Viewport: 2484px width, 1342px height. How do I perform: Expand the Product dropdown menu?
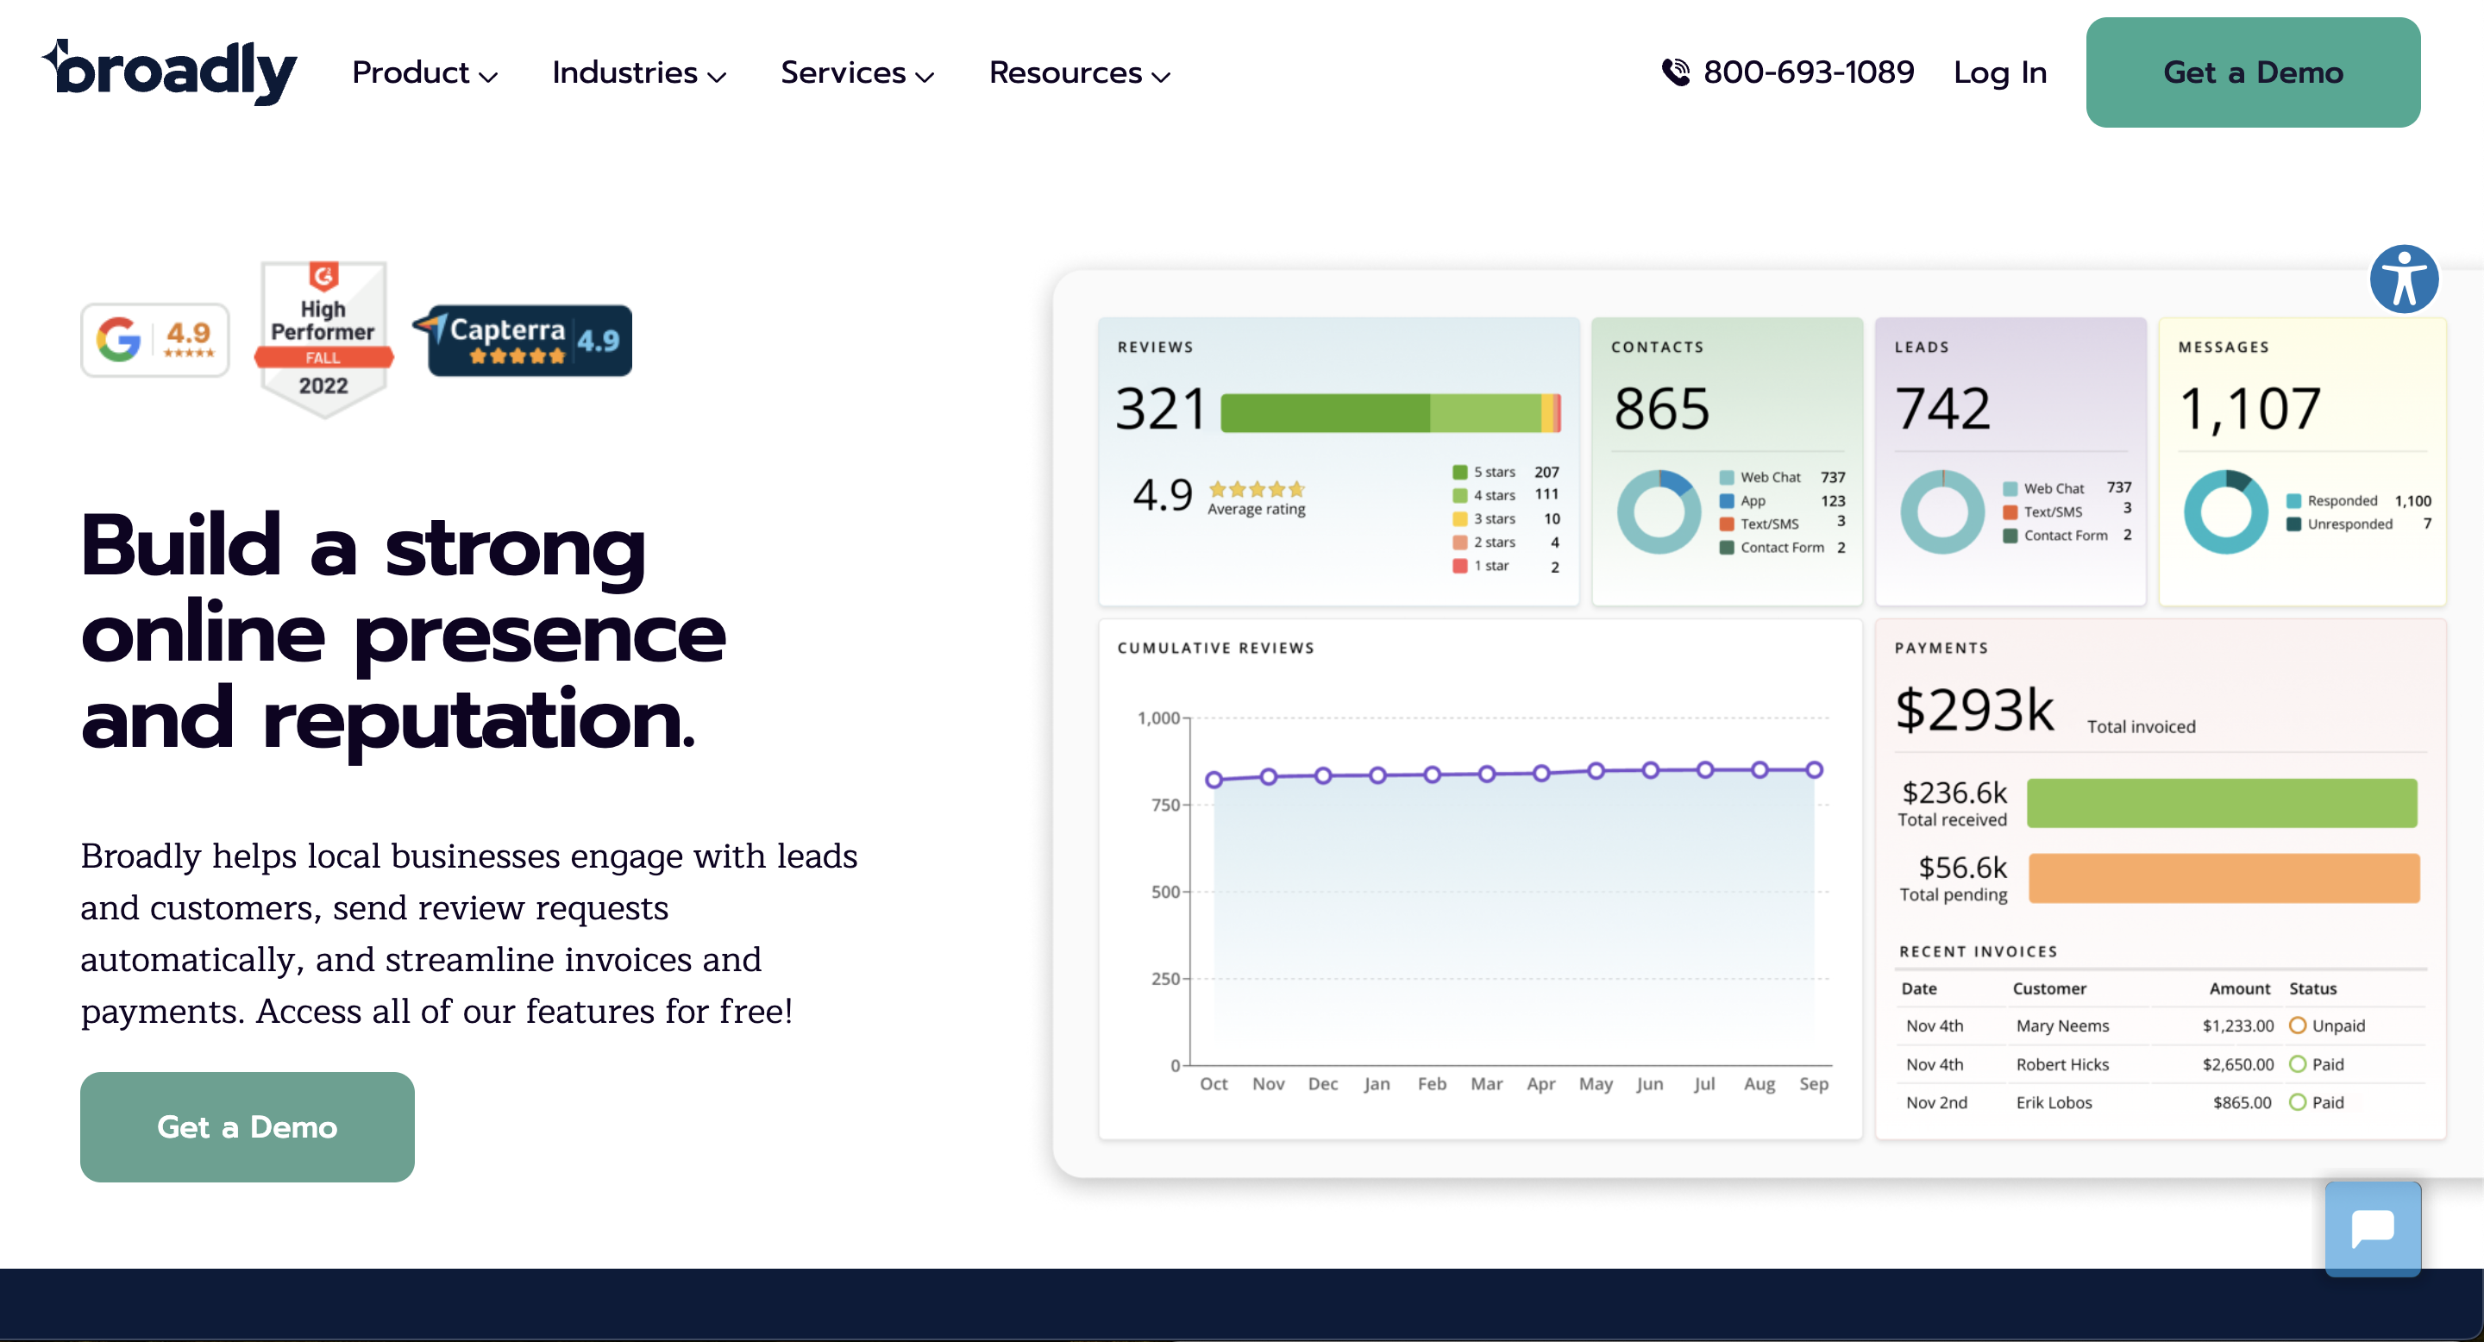[x=424, y=72]
